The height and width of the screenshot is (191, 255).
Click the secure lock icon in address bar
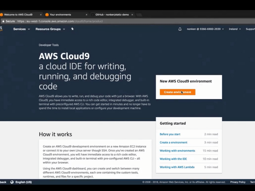[3, 21]
